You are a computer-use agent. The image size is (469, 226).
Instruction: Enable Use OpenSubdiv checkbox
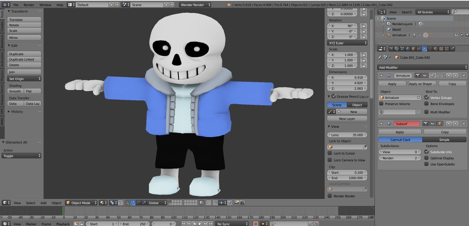427,164
